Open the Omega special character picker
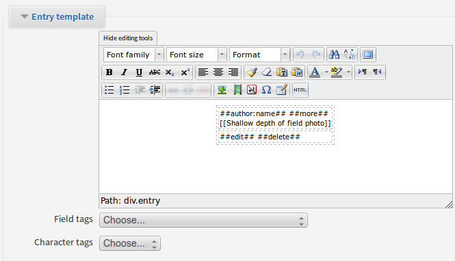Screen dimensions: 455x261 [266, 90]
